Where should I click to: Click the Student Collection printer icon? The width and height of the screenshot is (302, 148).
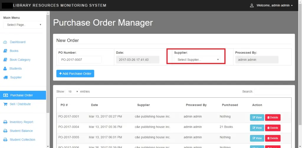click(5, 140)
